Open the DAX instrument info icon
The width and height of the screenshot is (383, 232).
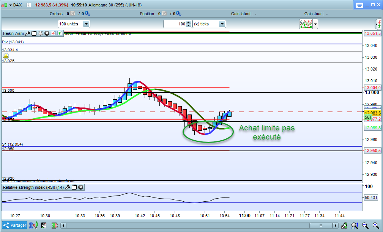(29, 5)
